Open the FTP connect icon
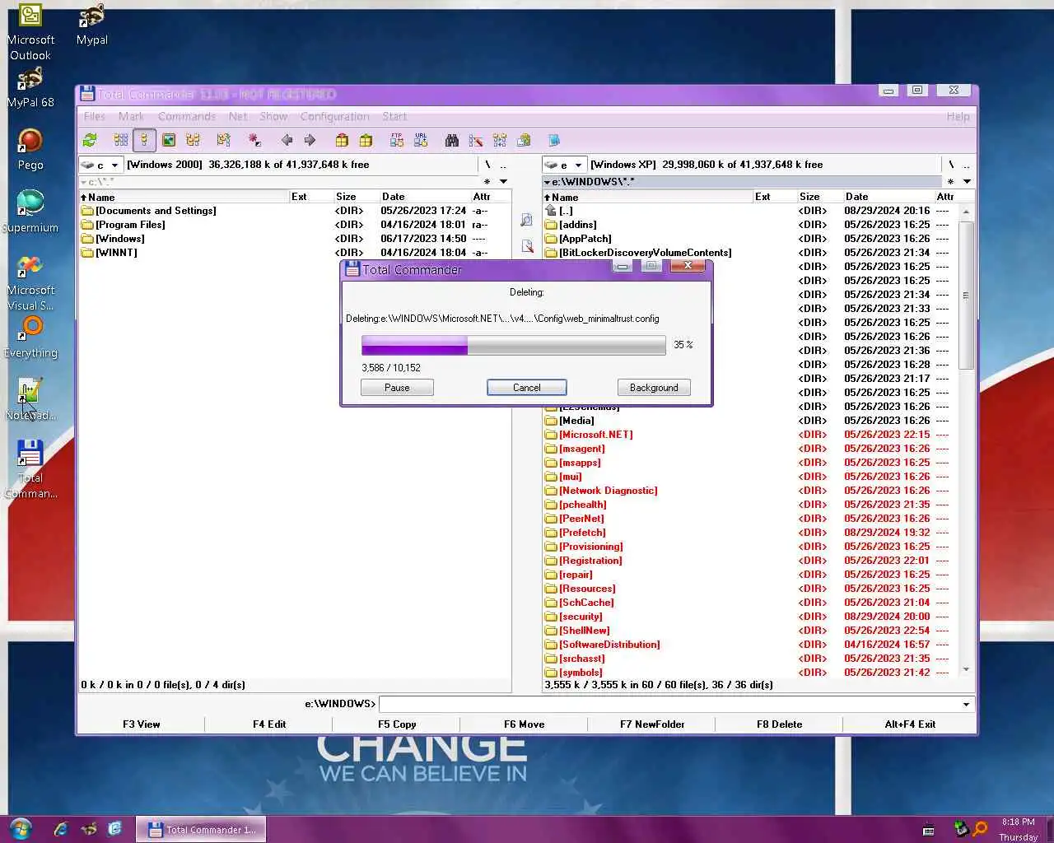Image resolution: width=1054 pixels, height=843 pixels. point(397,141)
